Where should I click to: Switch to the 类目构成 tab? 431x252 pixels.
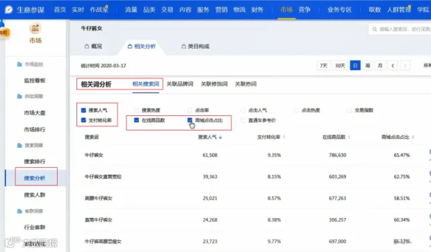195,47
